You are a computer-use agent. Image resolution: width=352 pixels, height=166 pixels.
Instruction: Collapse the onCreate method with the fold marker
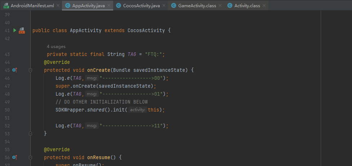click(30, 70)
